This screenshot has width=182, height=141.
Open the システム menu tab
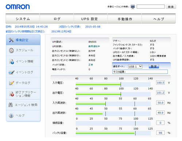(x=23, y=19)
